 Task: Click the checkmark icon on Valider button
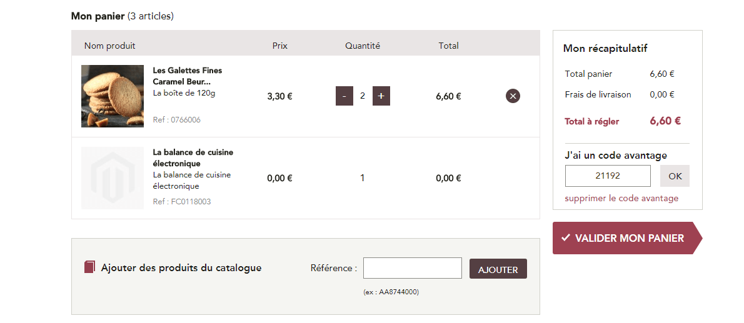pyautogui.click(x=566, y=238)
